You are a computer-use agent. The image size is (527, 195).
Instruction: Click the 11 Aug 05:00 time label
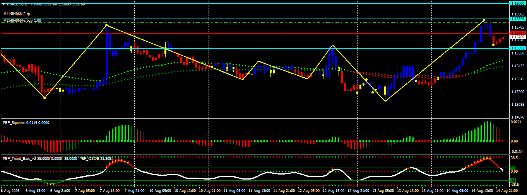[234, 191]
